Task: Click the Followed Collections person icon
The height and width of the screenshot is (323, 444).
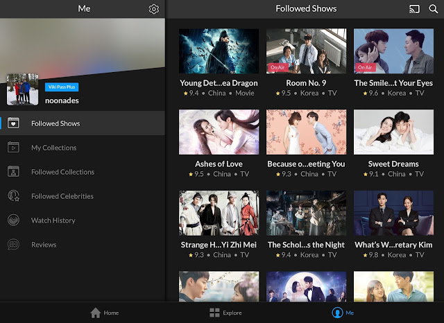Action: pyautogui.click(x=13, y=172)
